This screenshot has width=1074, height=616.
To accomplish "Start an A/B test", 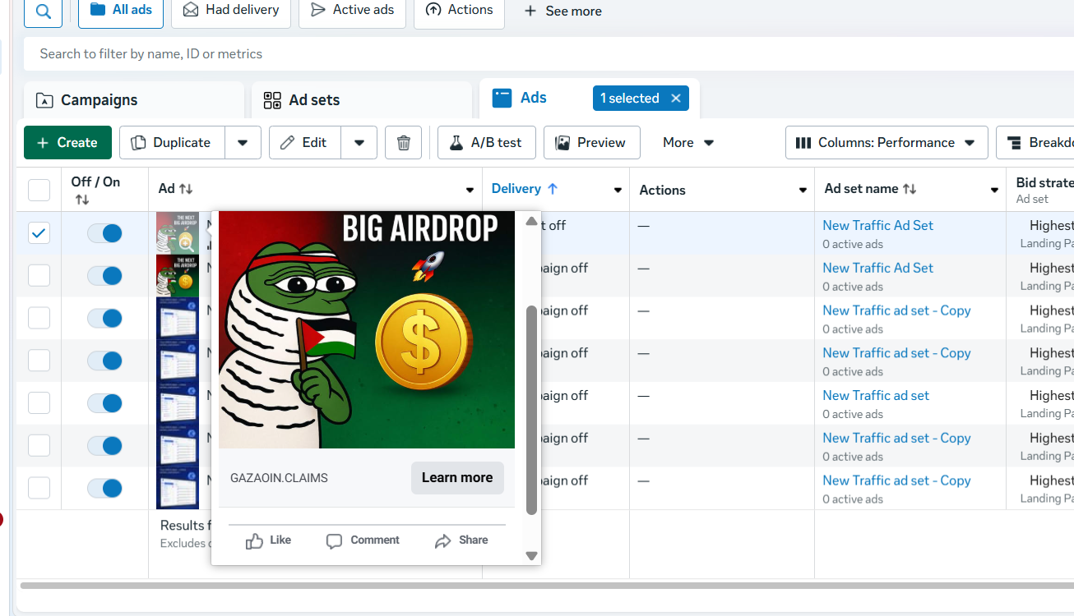I will tap(487, 143).
